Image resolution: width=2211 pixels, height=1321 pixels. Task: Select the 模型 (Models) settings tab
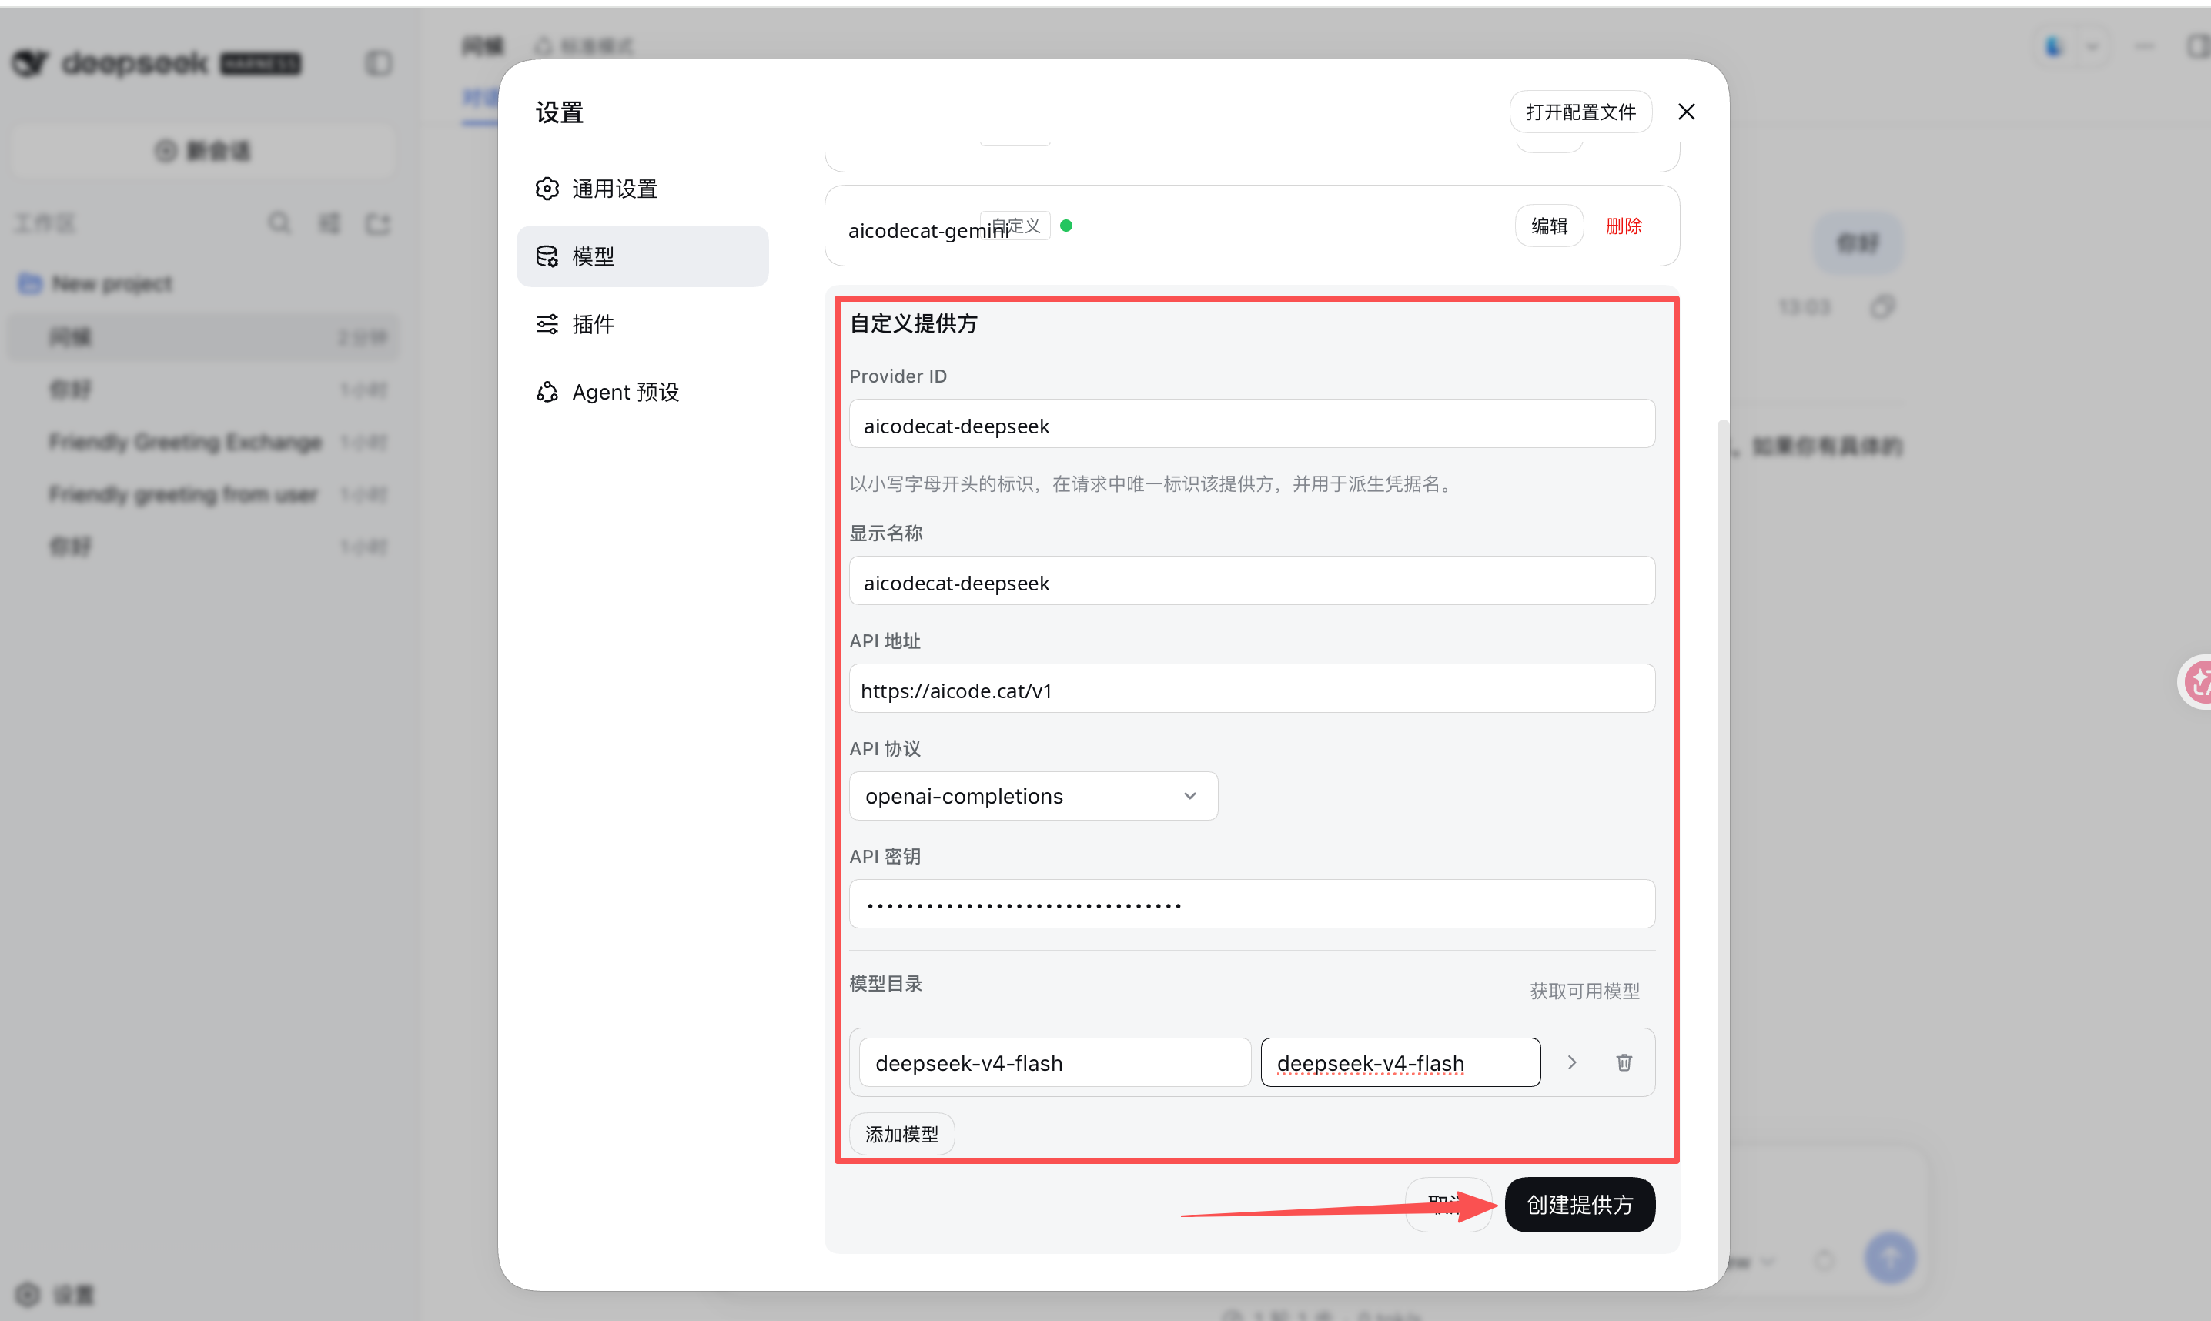click(642, 256)
